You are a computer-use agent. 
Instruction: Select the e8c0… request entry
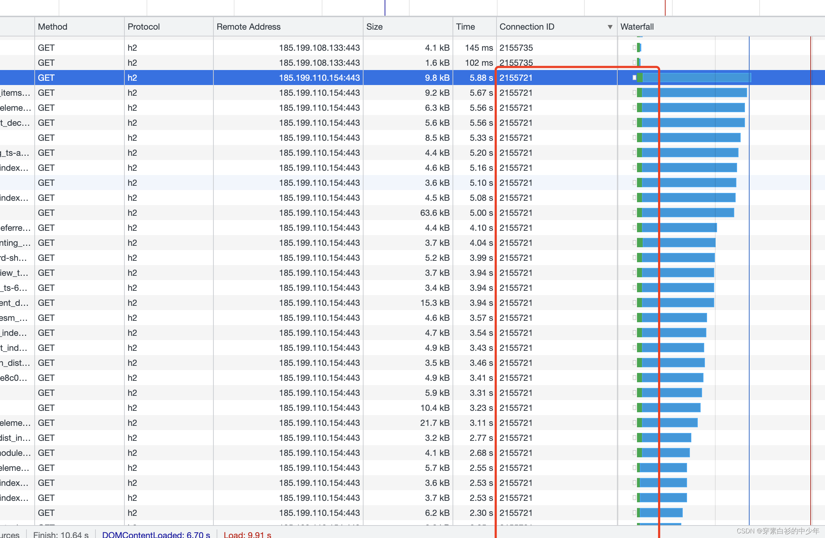[x=14, y=378]
